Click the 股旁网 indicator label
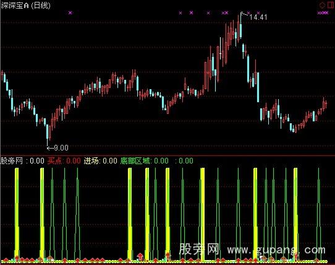The width and height of the screenshot is (335, 265). [12, 160]
